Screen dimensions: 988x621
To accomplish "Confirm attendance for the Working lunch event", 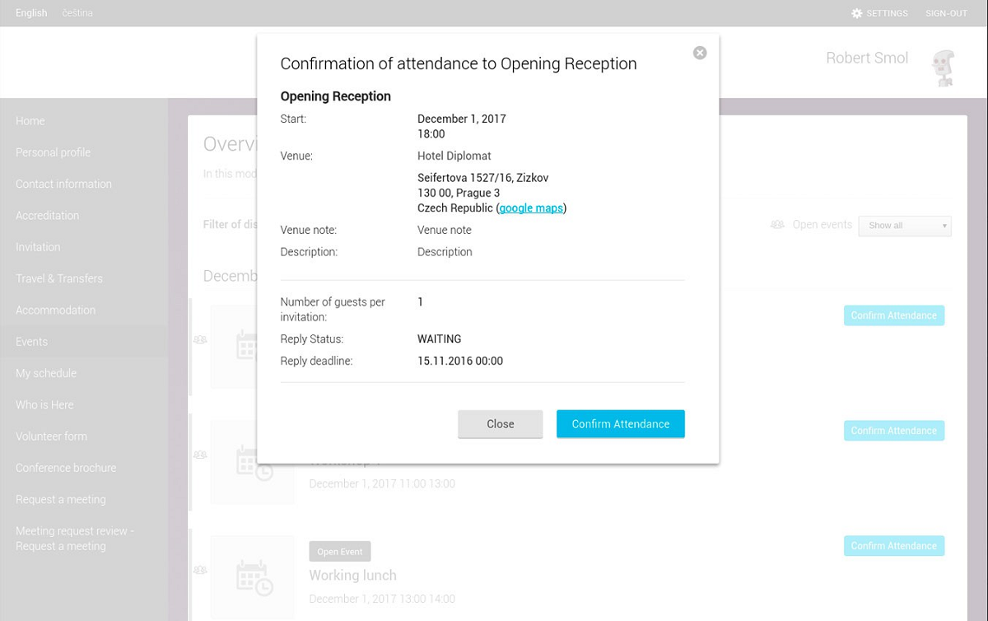I will tap(894, 546).
